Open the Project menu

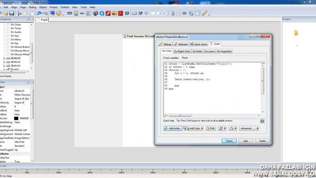[x=53, y=7]
